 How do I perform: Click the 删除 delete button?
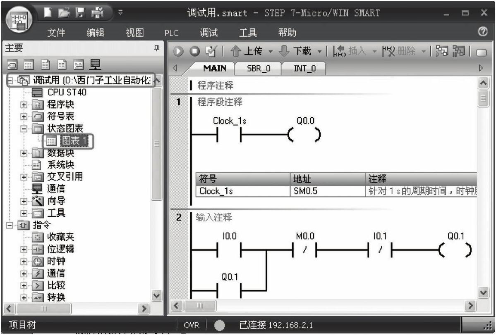tap(400, 51)
